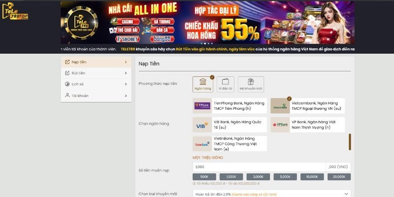Set amount with the 500K button
This screenshot has height=197, width=394.
click(204, 177)
